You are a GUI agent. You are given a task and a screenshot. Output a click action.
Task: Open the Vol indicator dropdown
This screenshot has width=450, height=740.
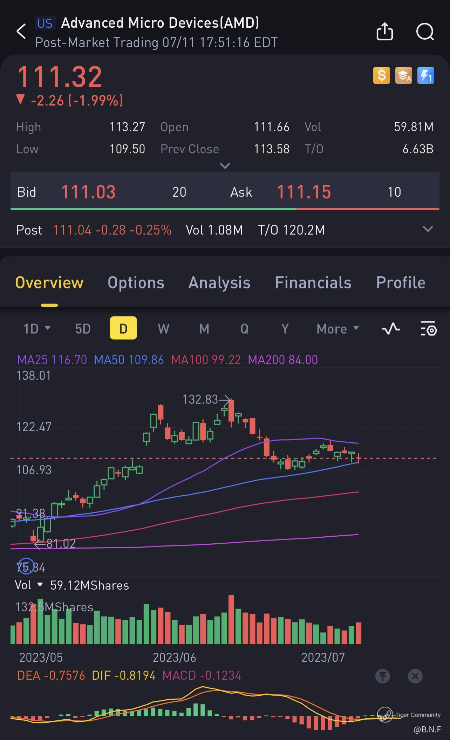(29, 585)
